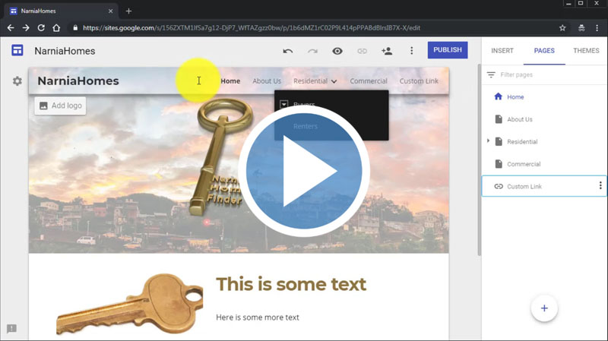Click the redo arrow icon

312,51
